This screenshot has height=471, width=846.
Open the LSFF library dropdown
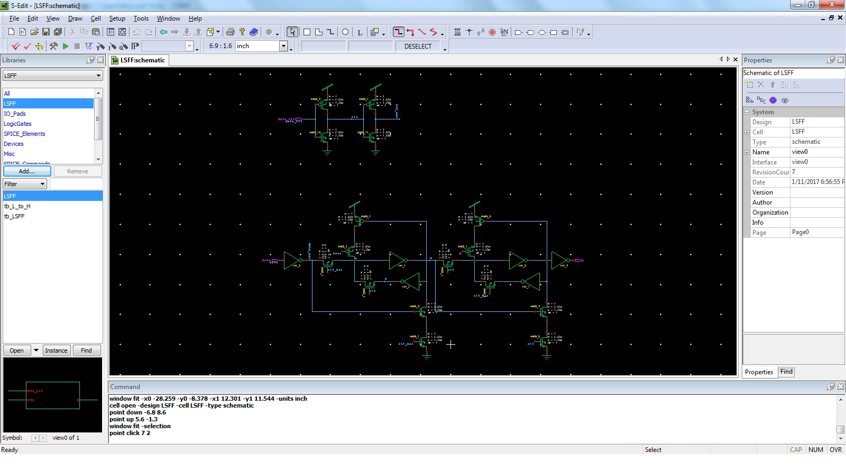click(x=98, y=76)
